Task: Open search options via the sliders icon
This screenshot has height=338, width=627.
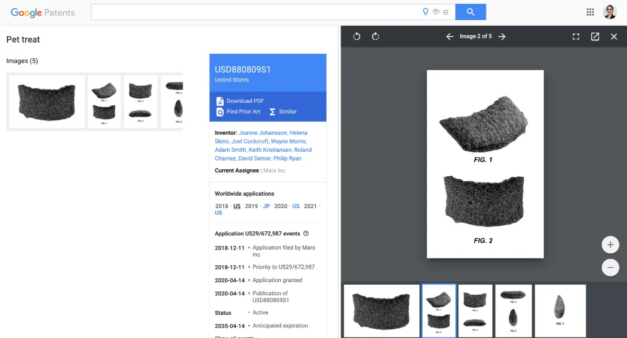Action: (x=446, y=12)
